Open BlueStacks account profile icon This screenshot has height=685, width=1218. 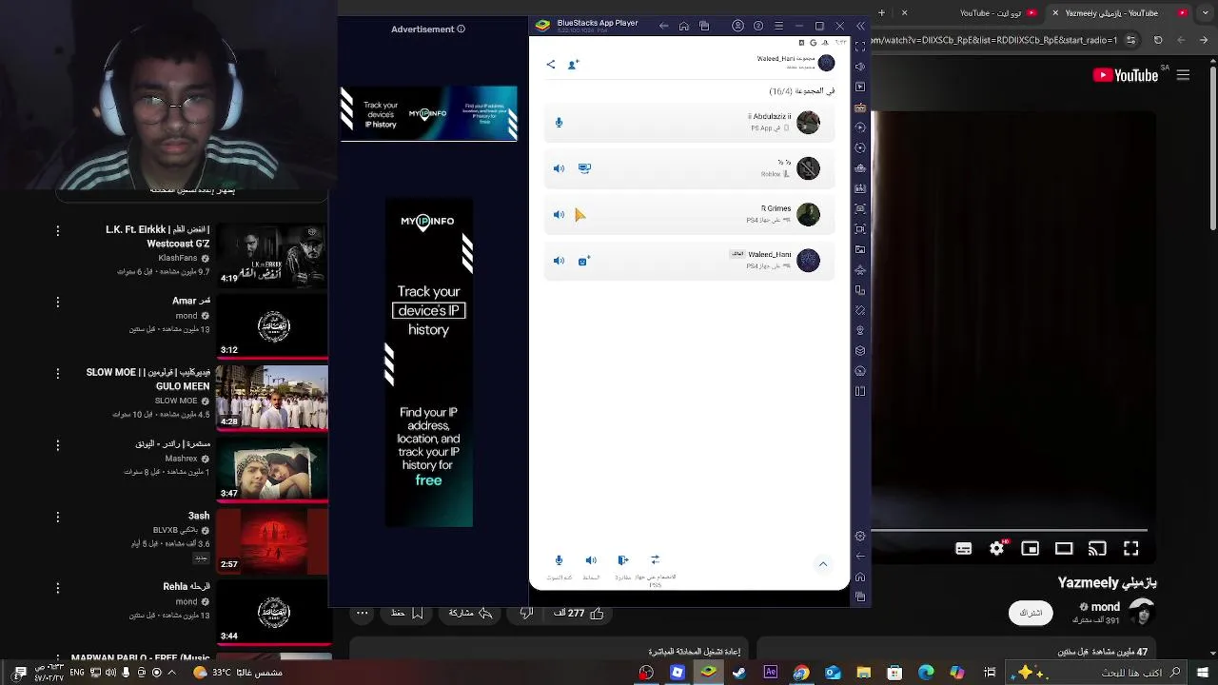tap(737, 26)
